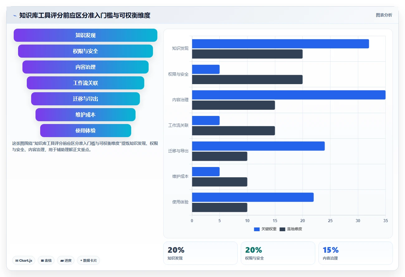Click the dark 知识发现 落地难度 chart bar

247,54
